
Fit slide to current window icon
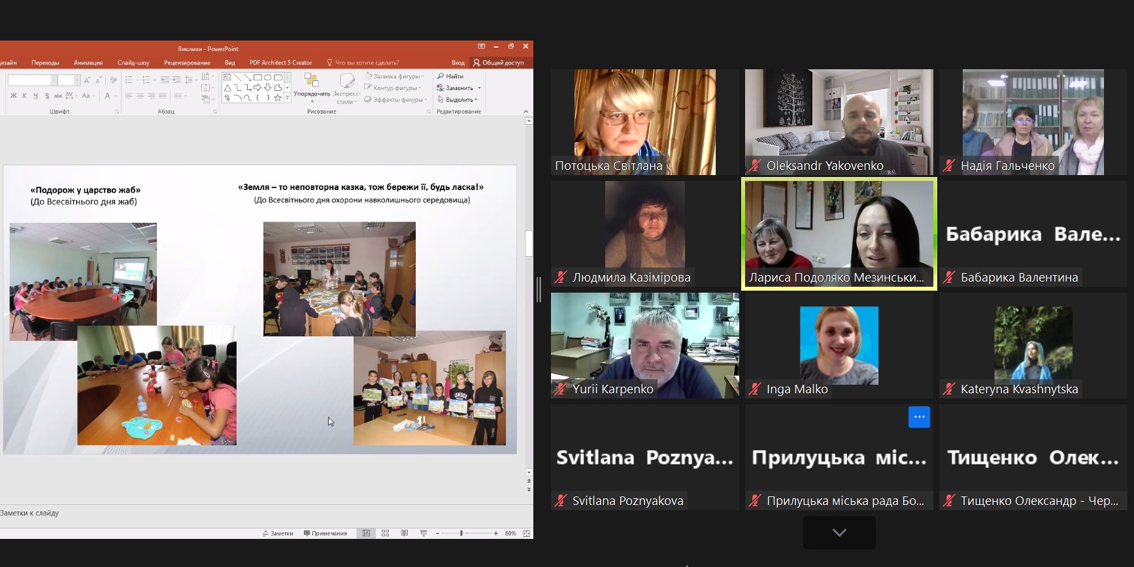pos(526,533)
